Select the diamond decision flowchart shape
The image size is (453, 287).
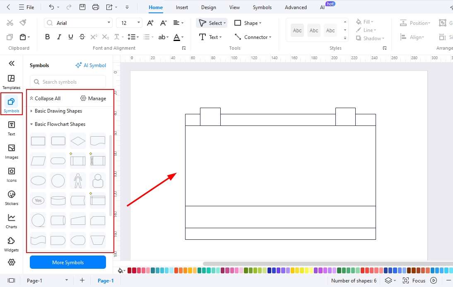(78, 141)
